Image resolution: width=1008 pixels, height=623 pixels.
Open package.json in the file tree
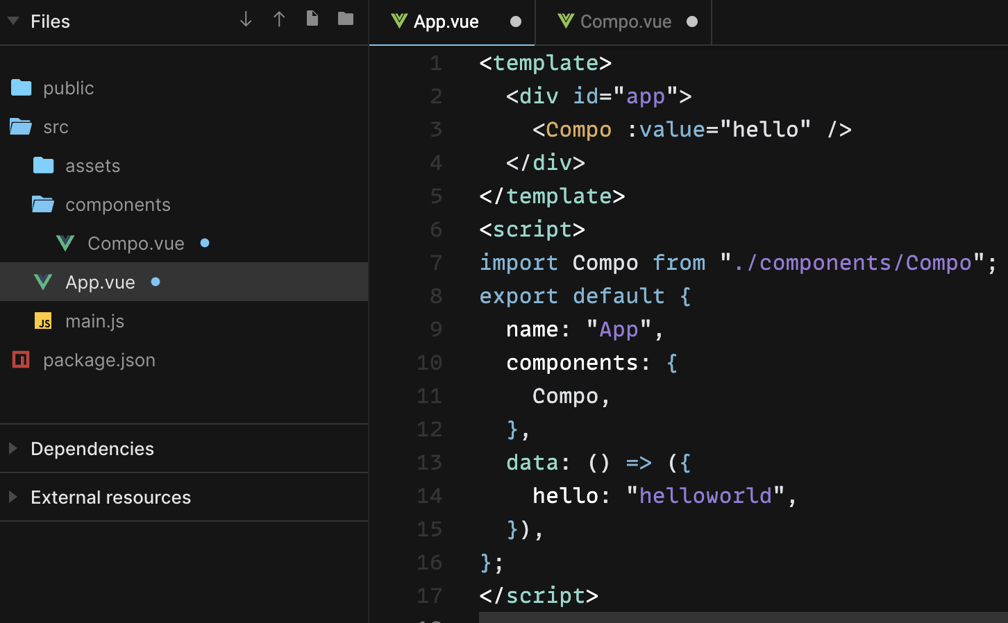click(184, 360)
